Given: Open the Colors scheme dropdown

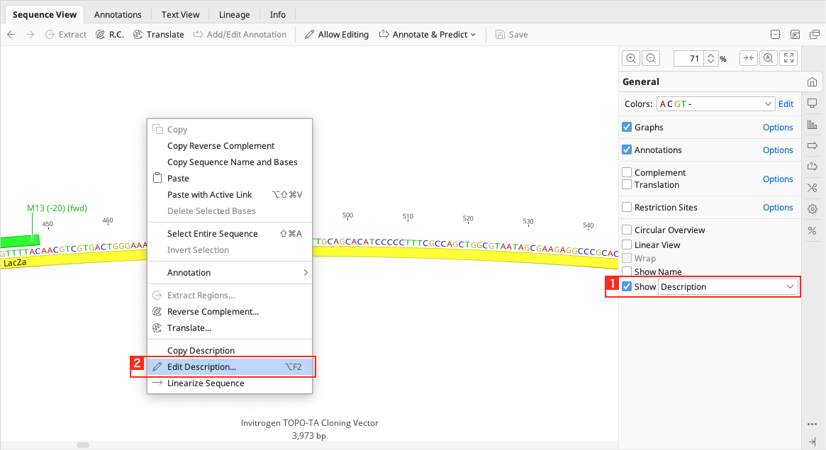Looking at the screenshot, I should click(x=715, y=104).
